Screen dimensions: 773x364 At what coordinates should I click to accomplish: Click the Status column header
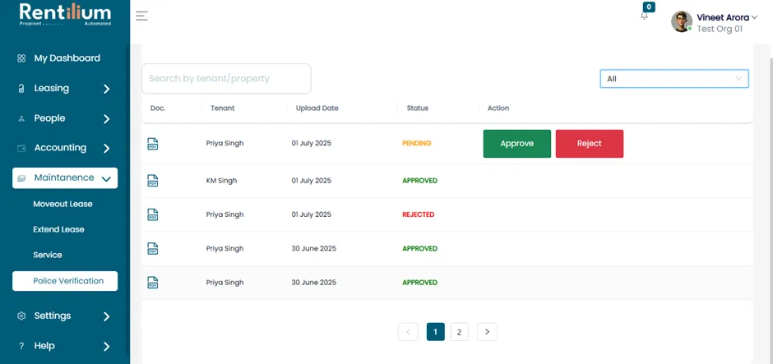pos(418,108)
